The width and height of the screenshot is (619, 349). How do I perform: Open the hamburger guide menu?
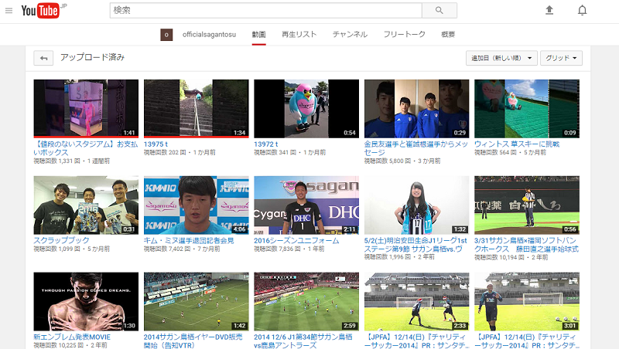[x=9, y=11]
